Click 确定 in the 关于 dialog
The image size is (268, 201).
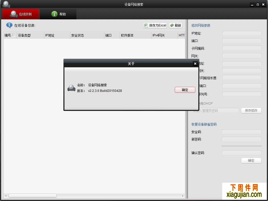[x=185, y=90]
